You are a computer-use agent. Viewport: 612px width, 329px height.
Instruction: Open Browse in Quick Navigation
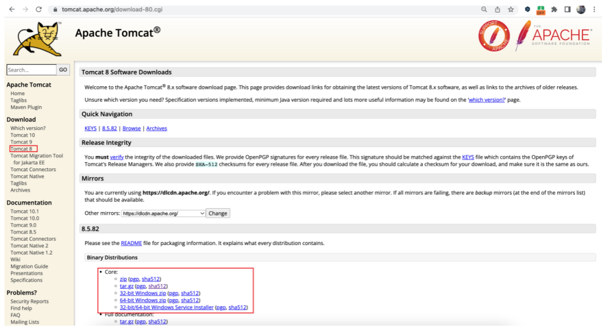131,128
